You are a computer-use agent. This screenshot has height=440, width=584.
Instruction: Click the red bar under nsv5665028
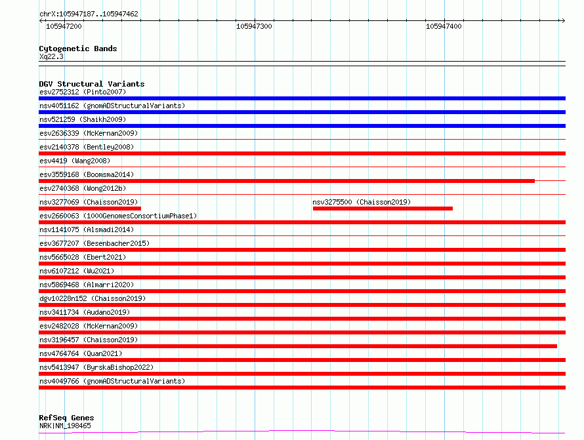(302, 264)
